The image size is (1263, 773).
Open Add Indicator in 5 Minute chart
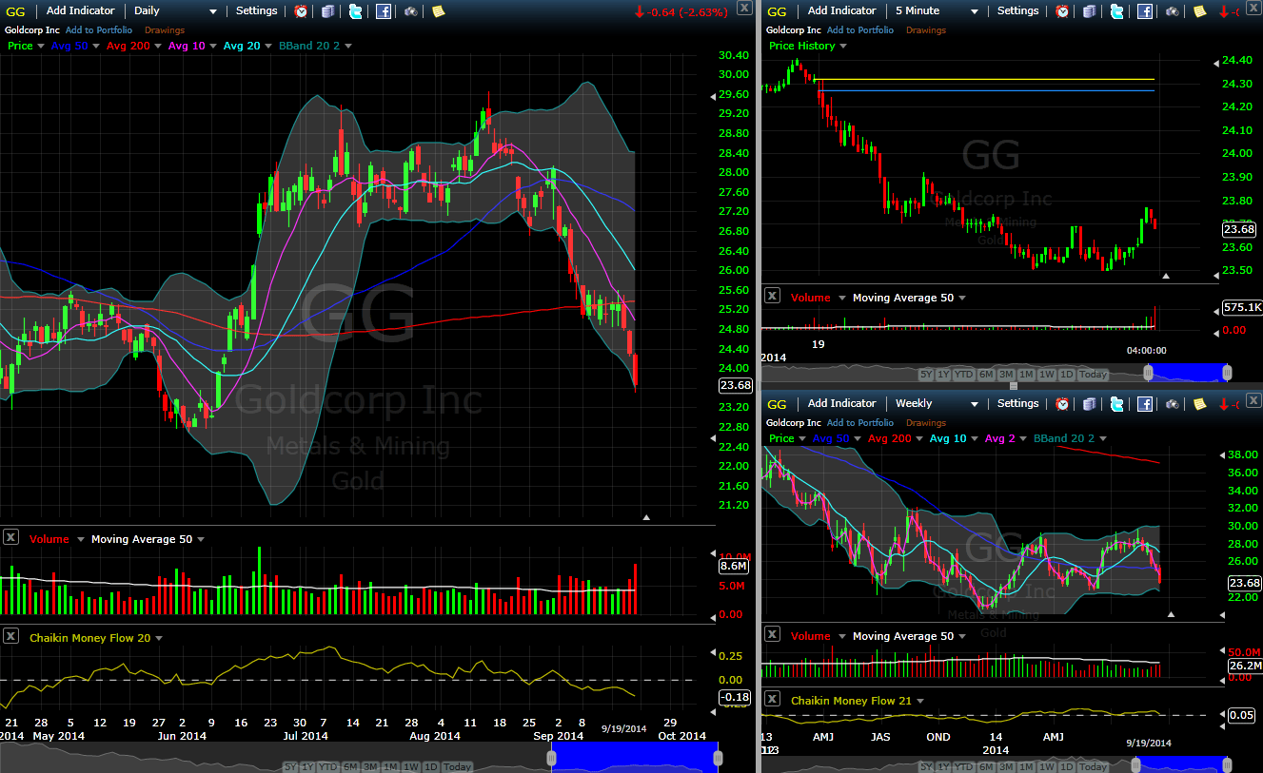coord(841,10)
